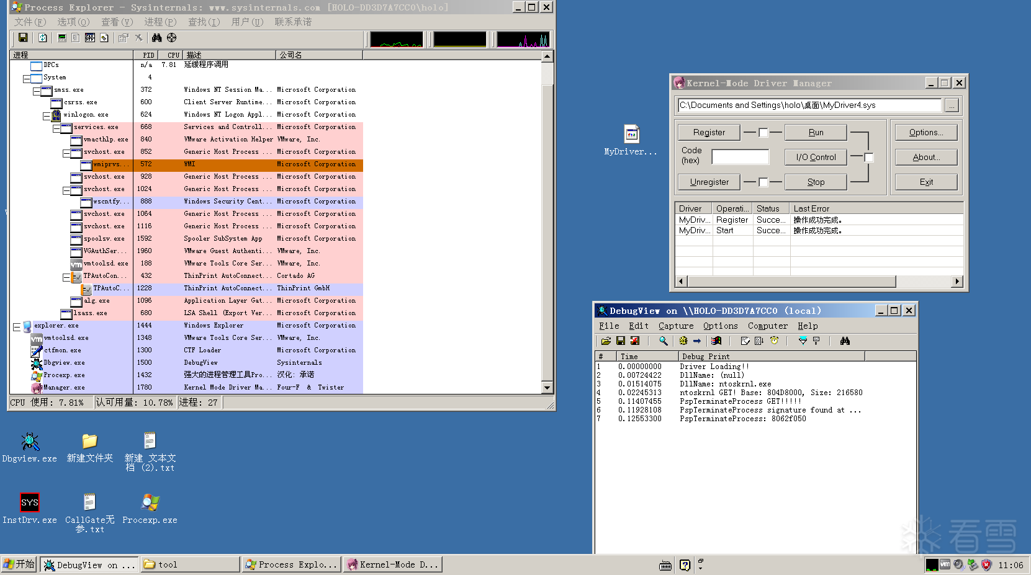Tick the checkbox next to Unregister button
This screenshot has height=575, width=1031.
(x=763, y=182)
